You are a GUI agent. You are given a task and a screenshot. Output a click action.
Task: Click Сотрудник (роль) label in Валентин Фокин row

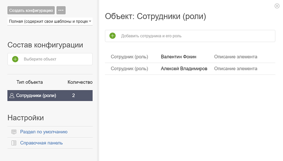129,57
